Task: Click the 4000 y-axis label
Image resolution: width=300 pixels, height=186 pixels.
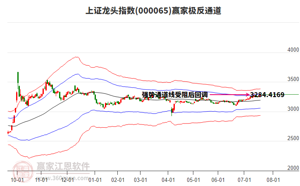Action: point(293,50)
